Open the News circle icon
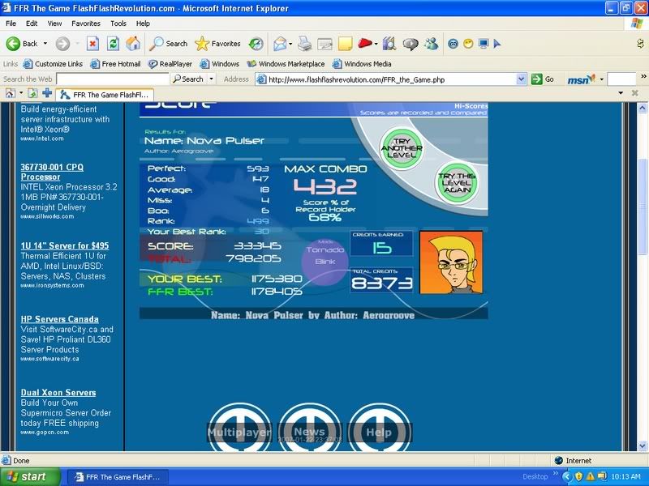The width and height of the screenshot is (649, 486). click(309, 430)
